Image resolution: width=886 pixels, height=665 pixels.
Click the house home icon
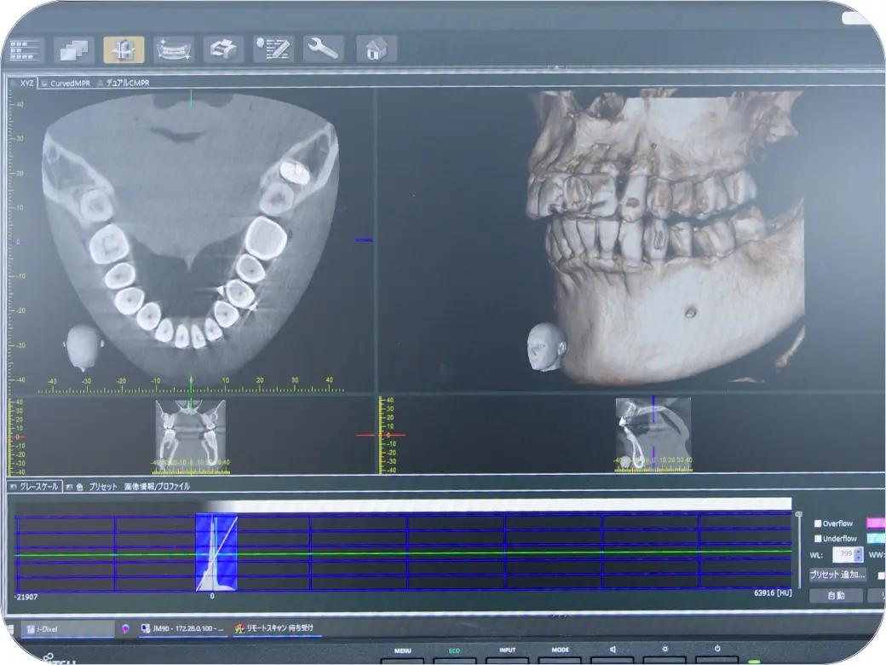point(376,49)
